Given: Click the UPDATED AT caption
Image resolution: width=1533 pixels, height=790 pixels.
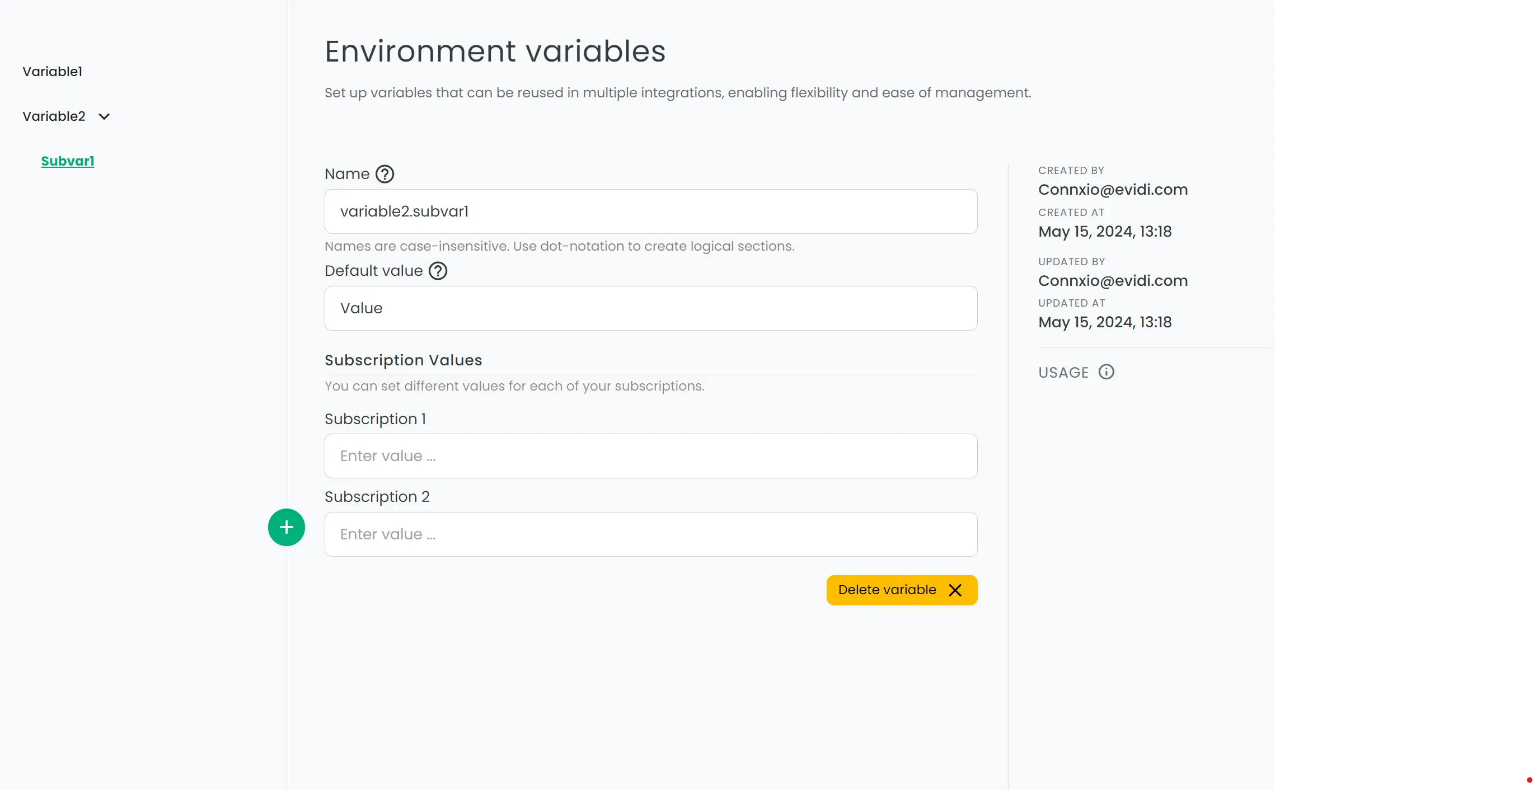Looking at the screenshot, I should point(1071,303).
